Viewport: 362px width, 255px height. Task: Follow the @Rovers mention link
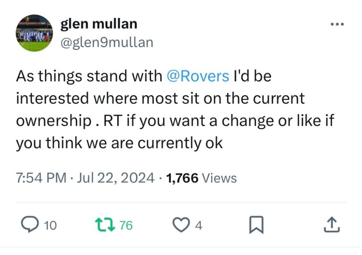(x=198, y=76)
